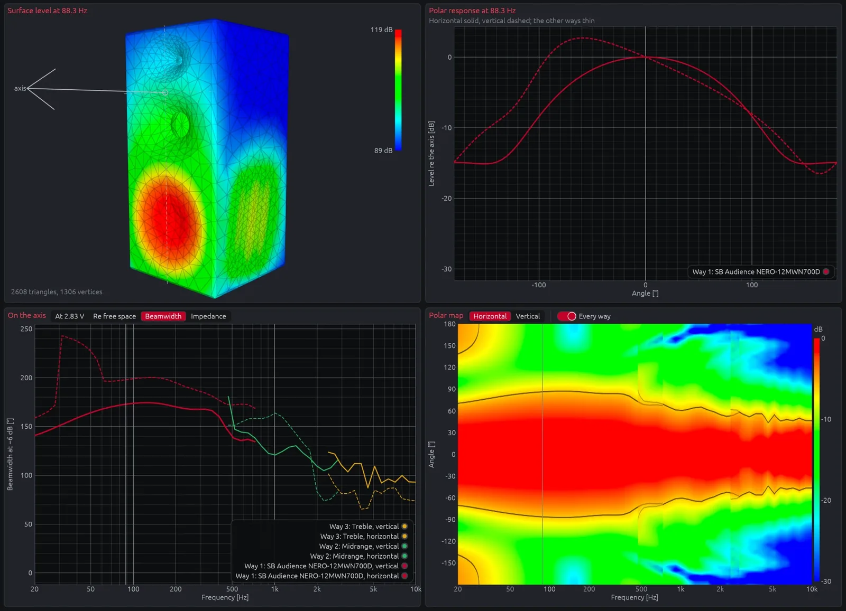Toggle legend entry "Way 3: Treble, horizontal"
The width and height of the screenshot is (846, 611).
coord(364,537)
